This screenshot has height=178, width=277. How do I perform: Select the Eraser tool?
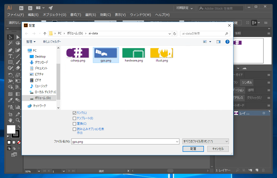tap(18, 68)
